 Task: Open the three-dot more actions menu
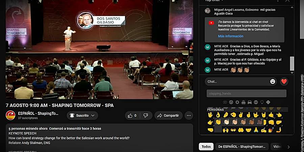[188, 116]
